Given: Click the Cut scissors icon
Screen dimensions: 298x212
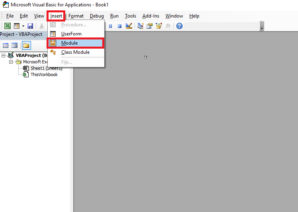Looking at the screenshot, I should [x=41, y=26].
